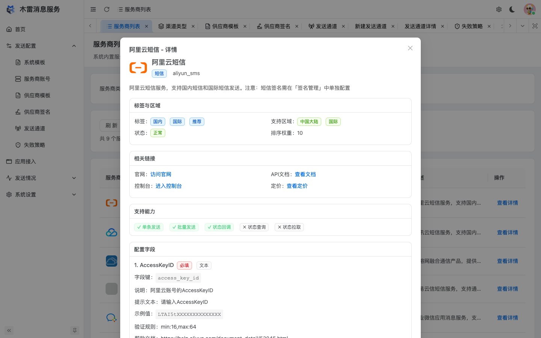Click the 状态拉取 capability tag
Viewport: 541px width, 338px height.
pos(289,227)
